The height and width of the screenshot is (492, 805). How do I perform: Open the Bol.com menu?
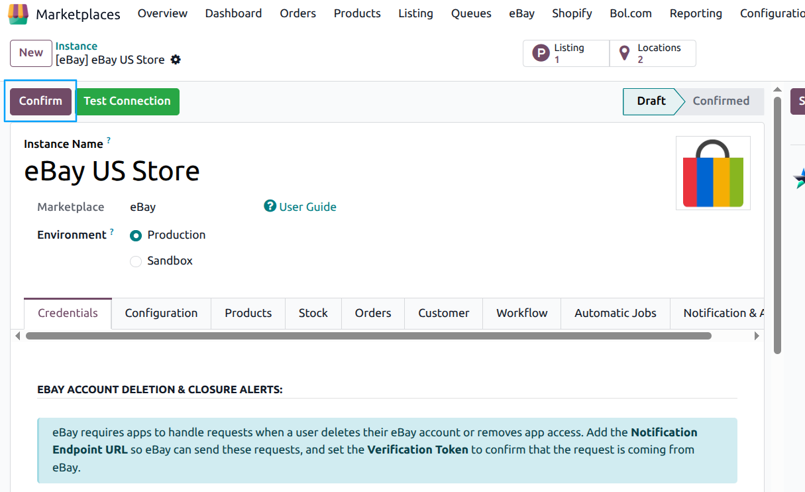[x=631, y=13]
